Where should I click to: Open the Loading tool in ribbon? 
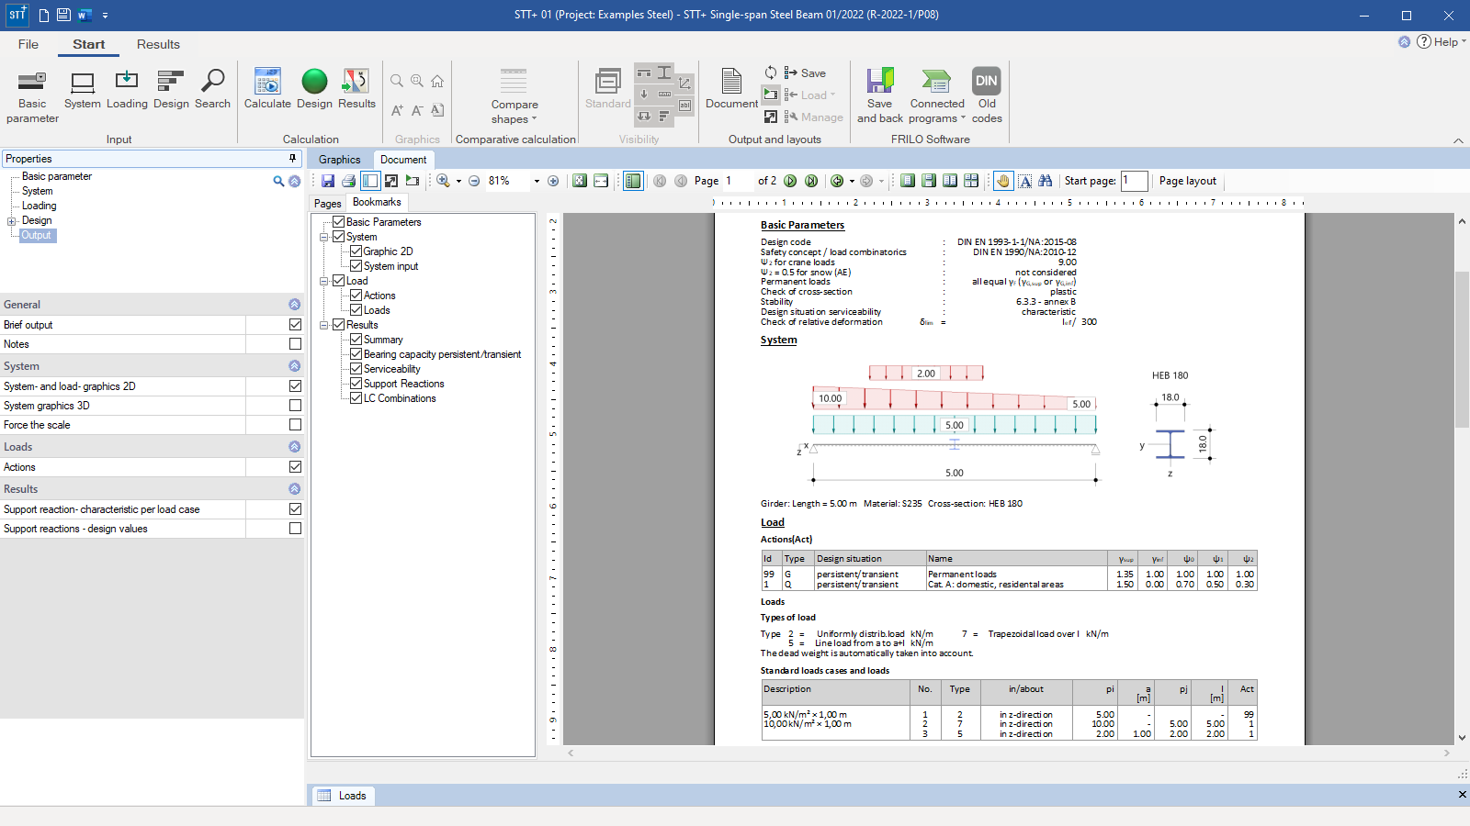(x=127, y=90)
